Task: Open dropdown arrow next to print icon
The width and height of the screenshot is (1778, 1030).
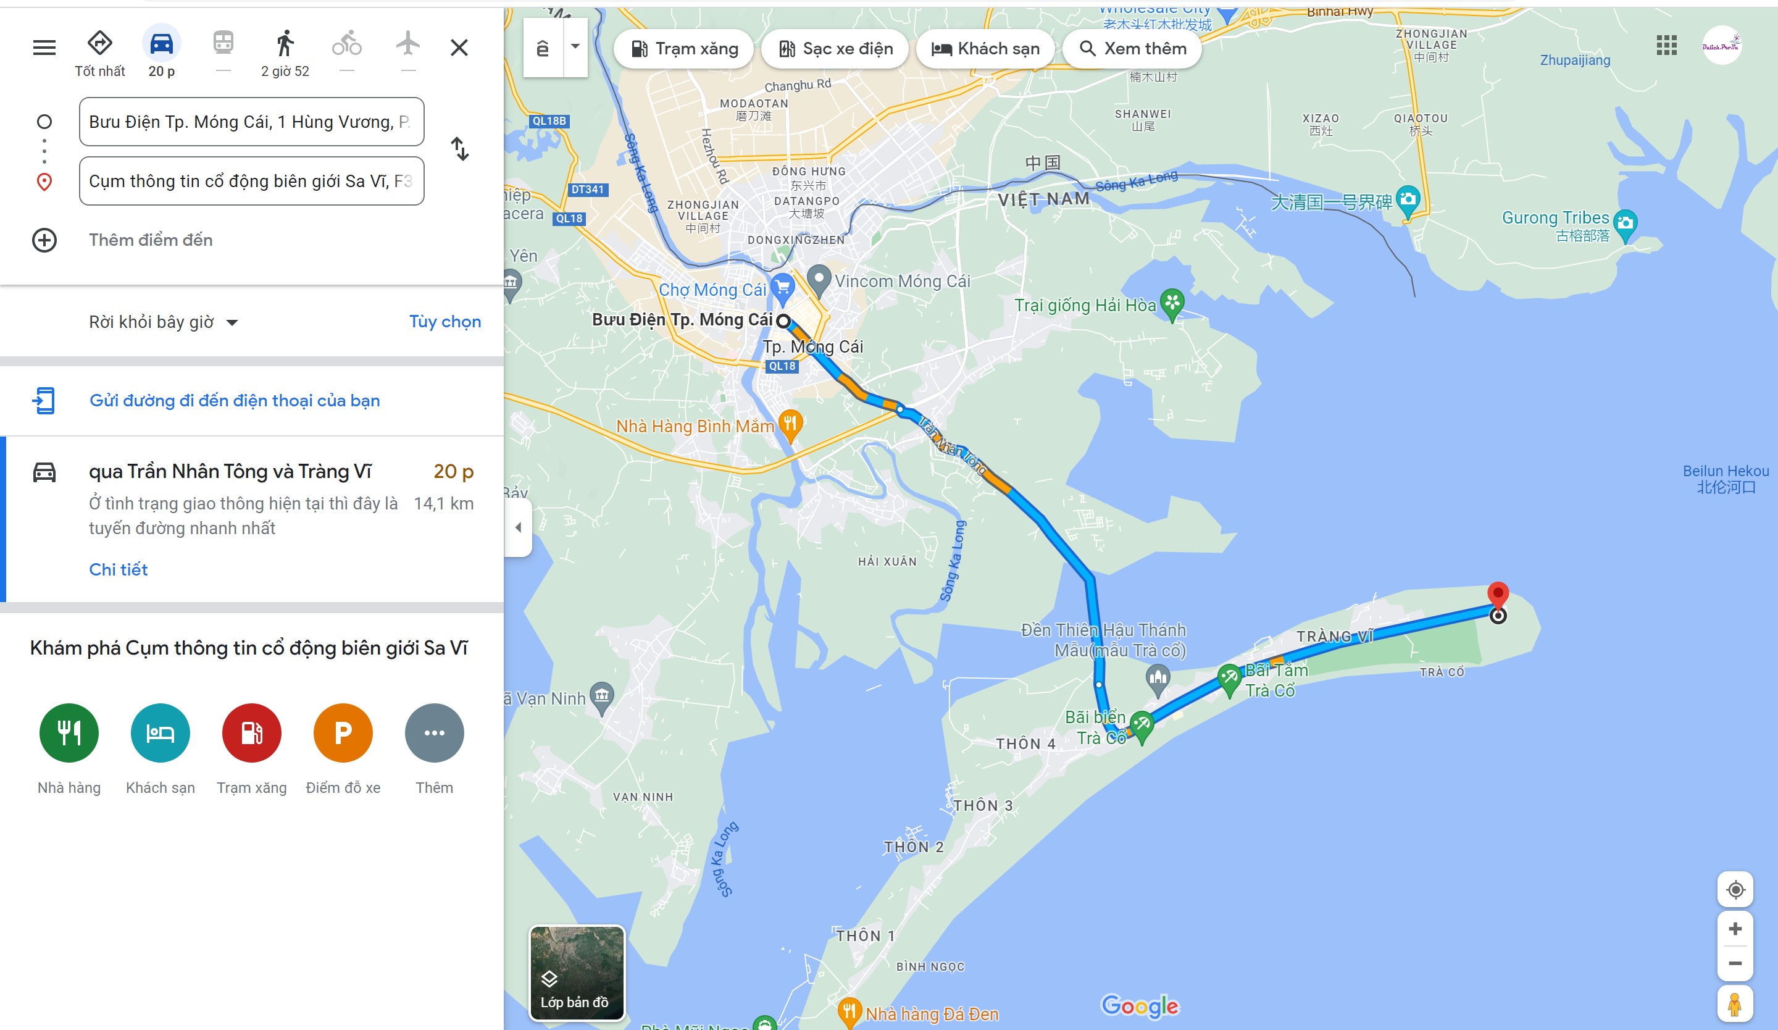Action: click(x=576, y=48)
